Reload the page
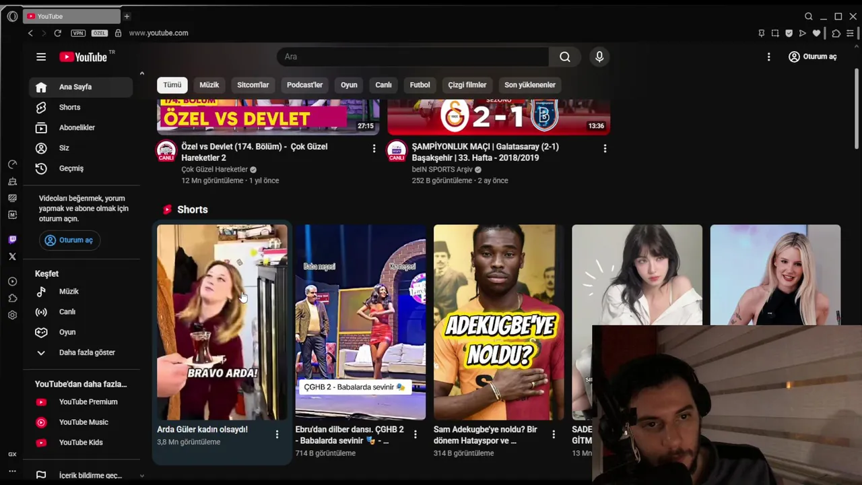862x485 pixels. [57, 33]
